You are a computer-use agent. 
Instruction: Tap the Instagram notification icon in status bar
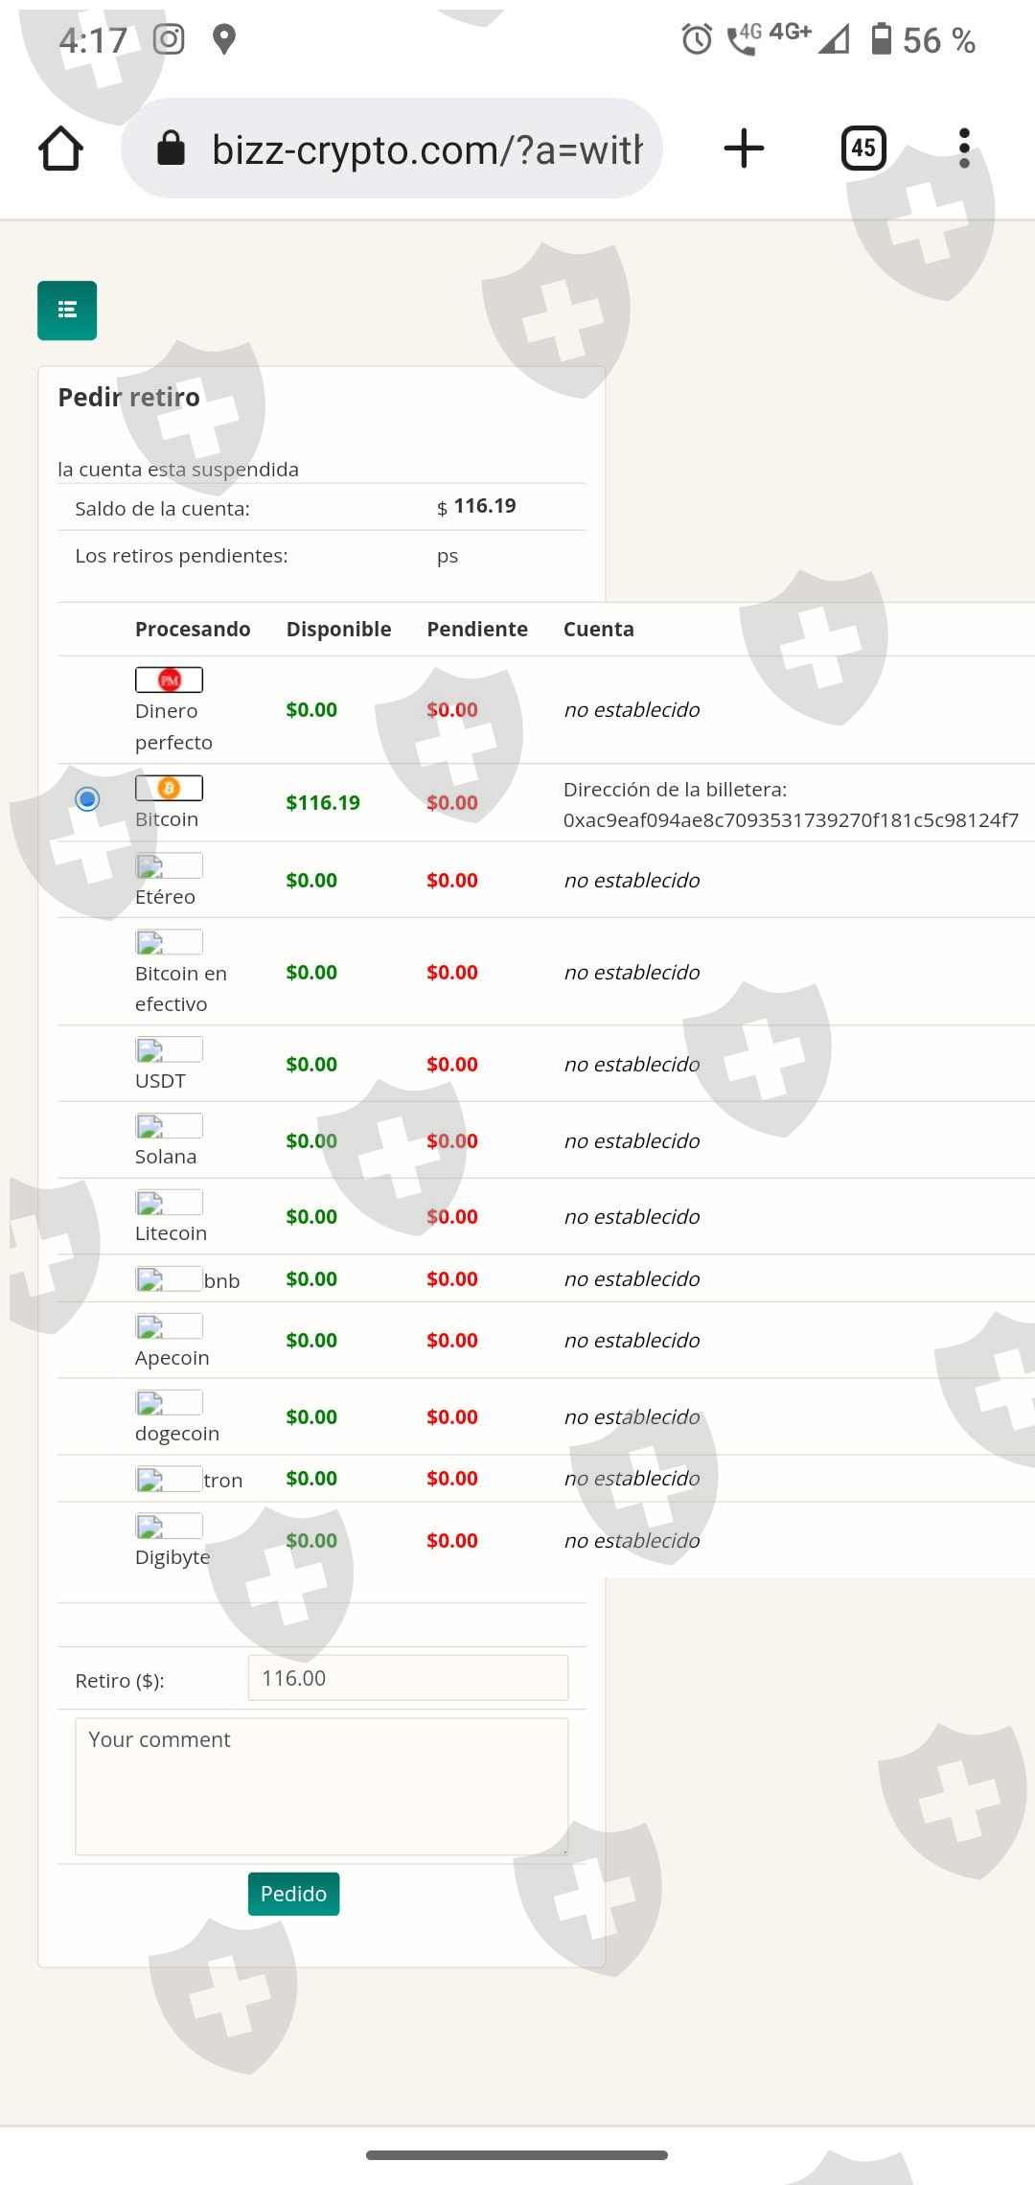click(x=169, y=39)
